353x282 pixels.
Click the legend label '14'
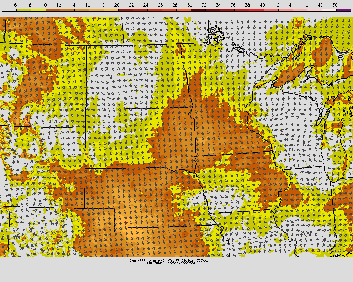(x=73, y=5)
